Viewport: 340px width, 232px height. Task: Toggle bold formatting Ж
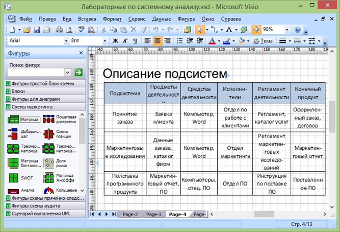pyautogui.click(x=115, y=41)
